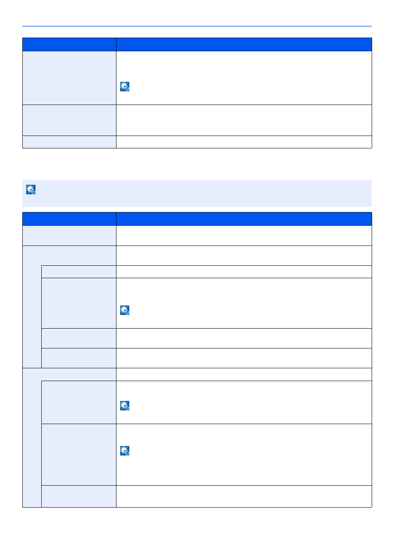Select the narrow left header cell of the lower table
394x558 pixels.
pyautogui.click(x=69, y=219)
